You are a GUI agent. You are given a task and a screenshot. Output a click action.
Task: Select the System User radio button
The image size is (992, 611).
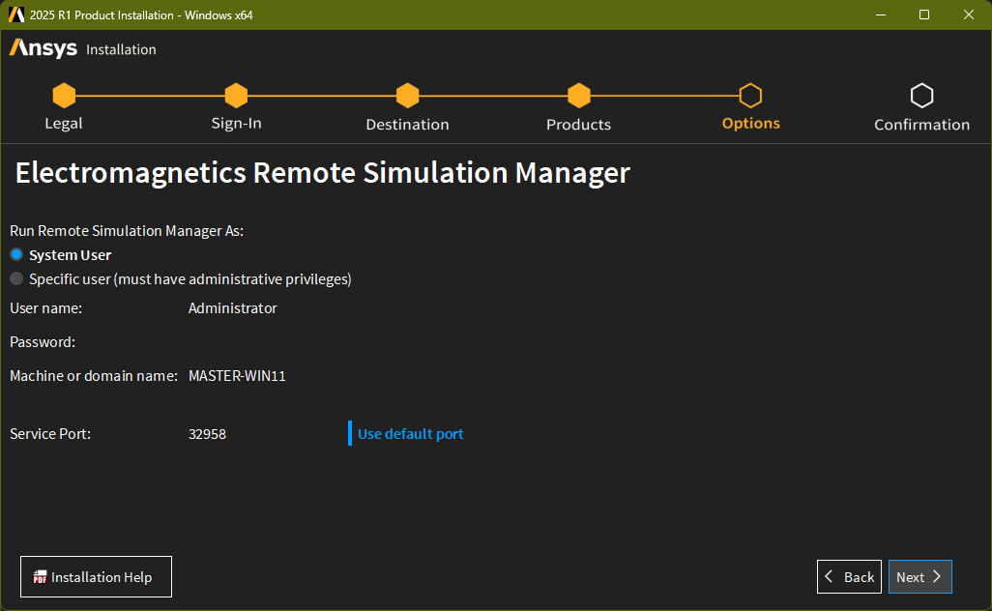coord(16,255)
